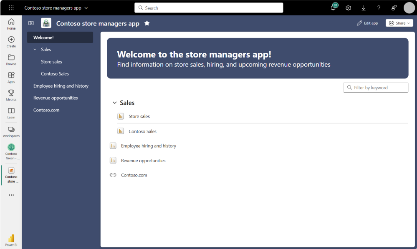Open notifications via the bell icon

click(333, 8)
